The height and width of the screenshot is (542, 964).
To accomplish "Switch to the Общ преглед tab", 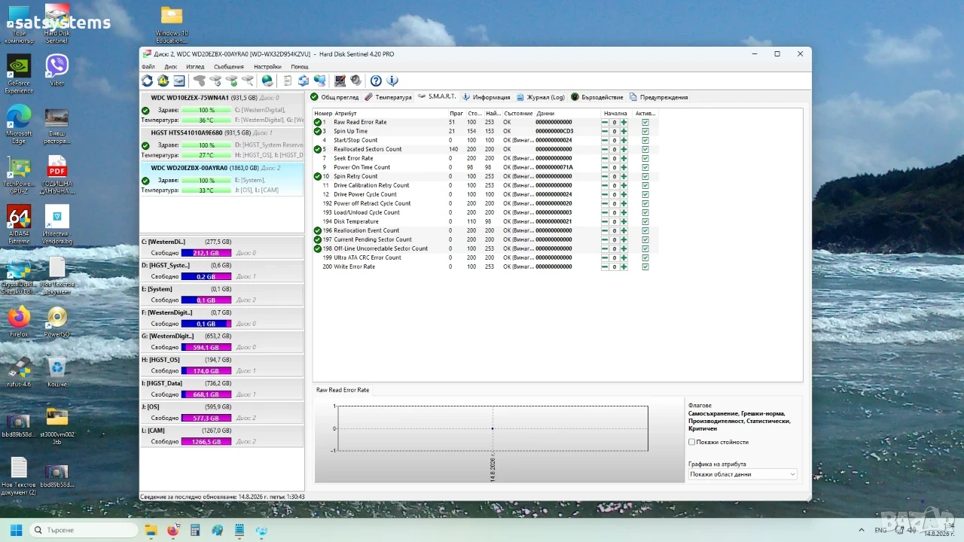I will (x=334, y=97).
